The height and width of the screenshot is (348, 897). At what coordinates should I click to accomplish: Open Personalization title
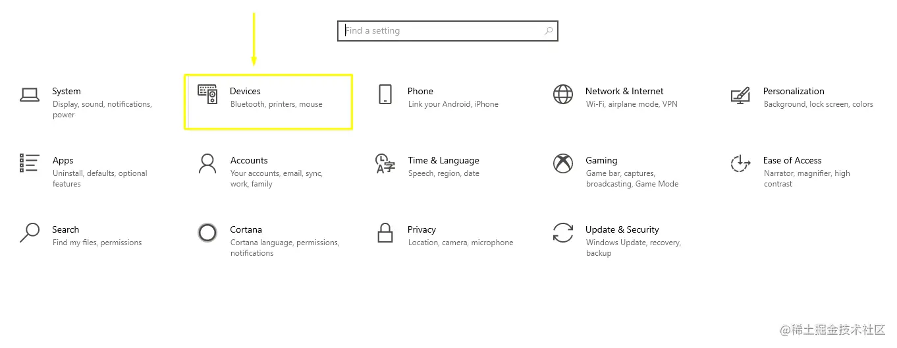794,91
